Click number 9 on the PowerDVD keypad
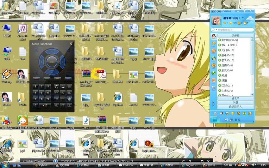The height and width of the screenshot is (168, 269). 48,99
